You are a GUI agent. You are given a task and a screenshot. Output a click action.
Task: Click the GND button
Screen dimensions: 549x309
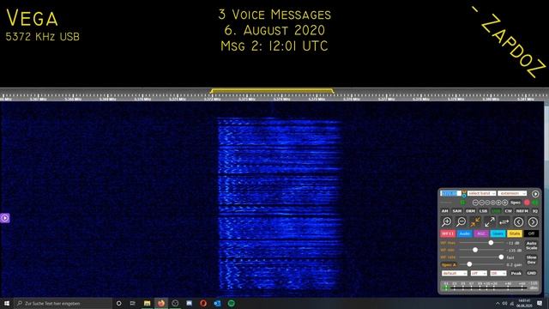pos(532,273)
